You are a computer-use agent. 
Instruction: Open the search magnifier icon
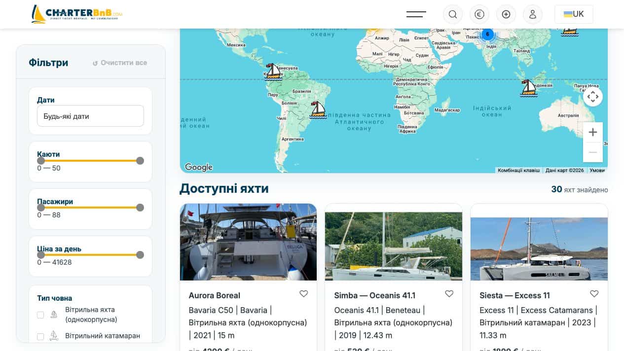(x=453, y=14)
